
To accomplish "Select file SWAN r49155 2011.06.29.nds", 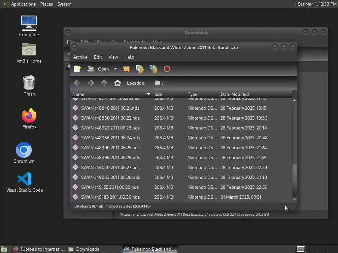I will (x=181, y=187).
